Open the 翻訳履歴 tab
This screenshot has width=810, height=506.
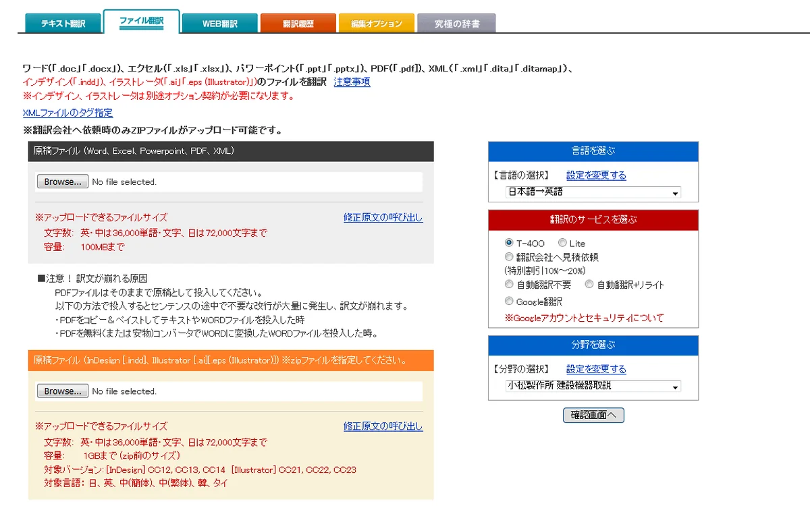click(x=298, y=24)
